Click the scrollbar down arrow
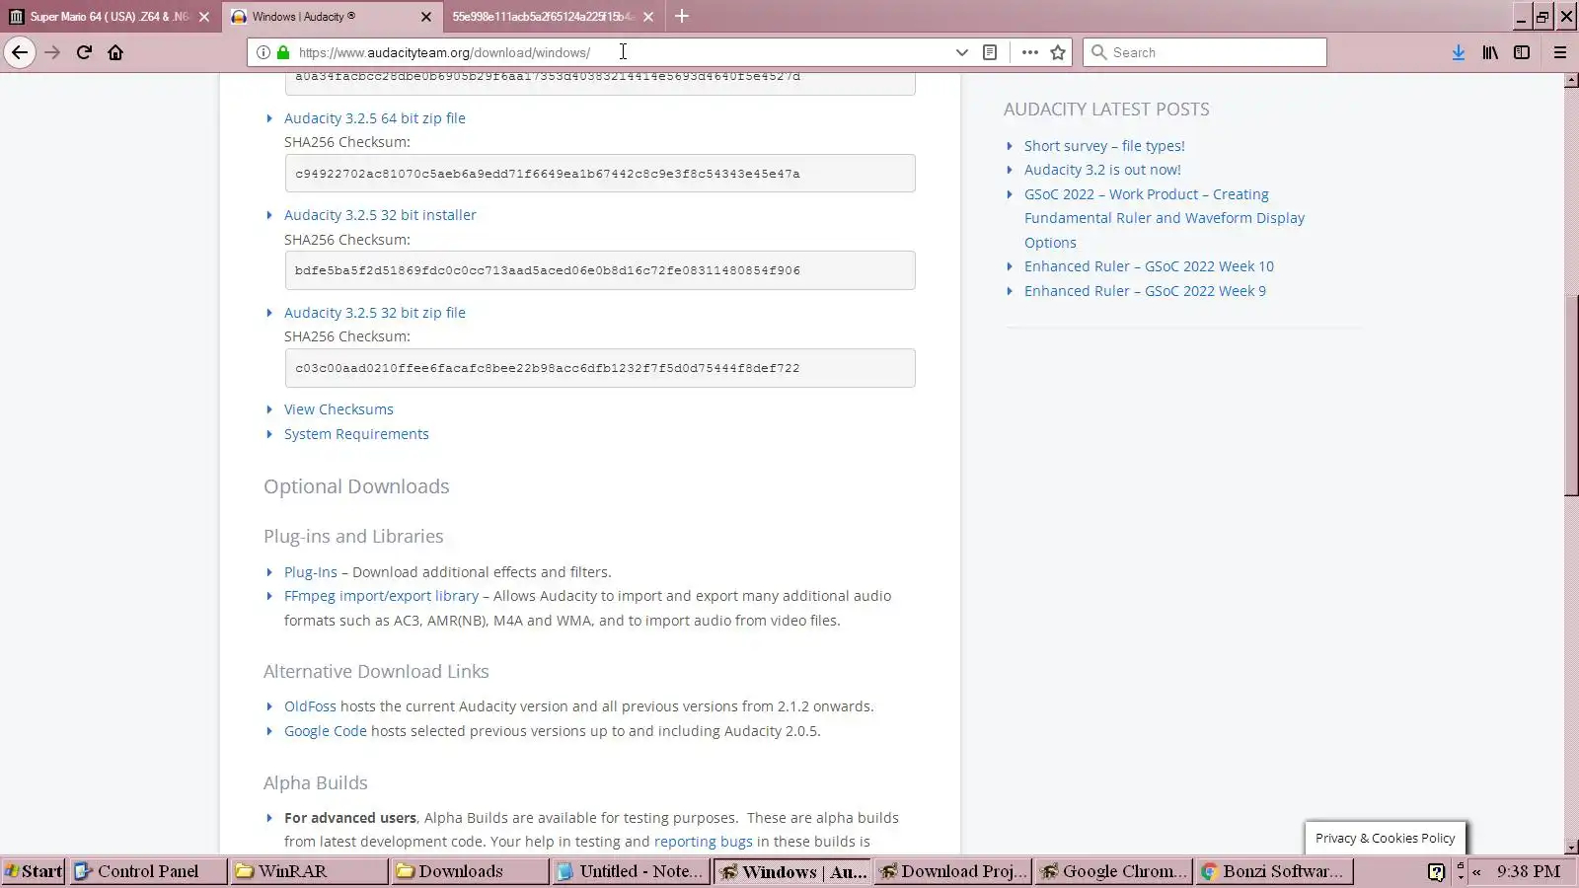 pyautogui.click(x=1571, y=848)
